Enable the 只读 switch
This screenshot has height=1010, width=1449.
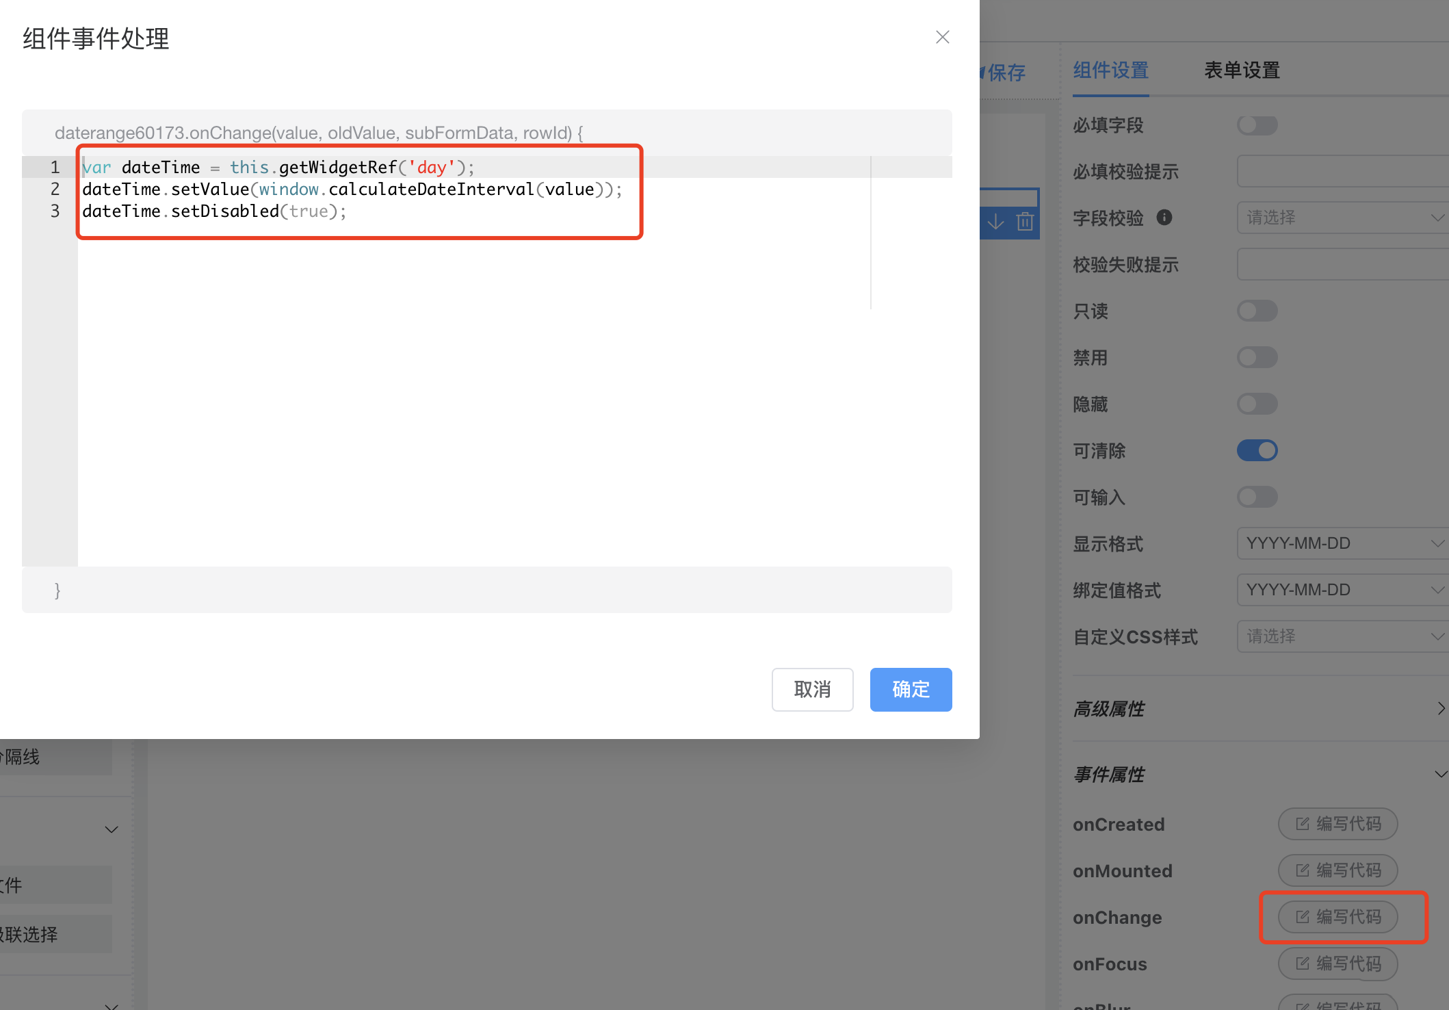click(x=1257, y=311)
